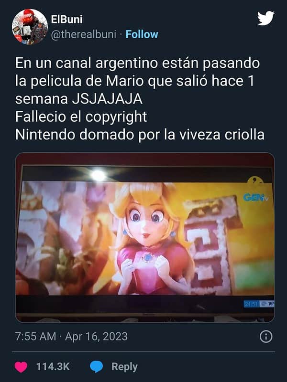This screenshot has width=287, height=382.
Task: Click the GEN TV channel logo in photo
Action: click(x=255, y=197)
